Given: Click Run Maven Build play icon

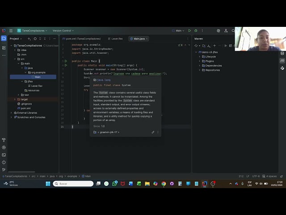Looking at the screenshot, I should coord(226,46).
